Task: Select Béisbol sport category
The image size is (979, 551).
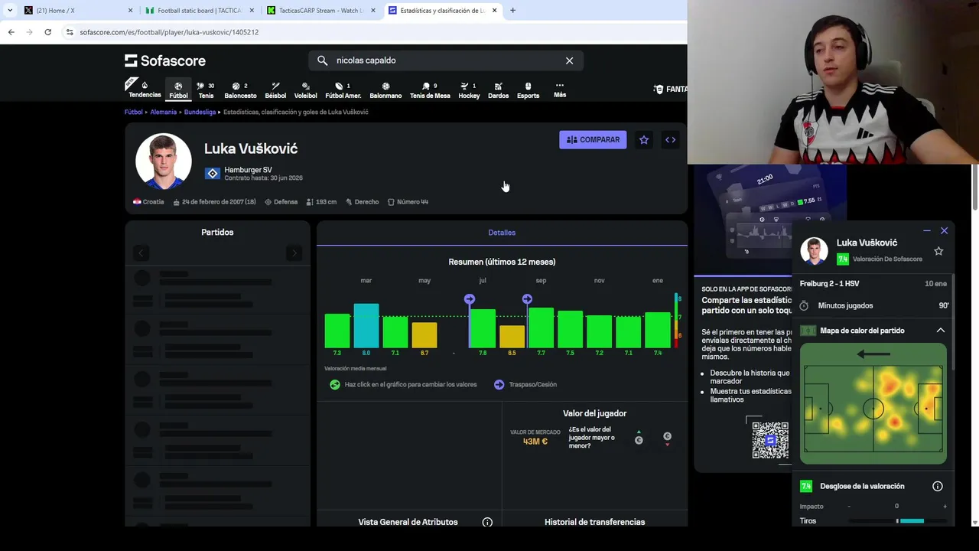Action: [275, 90]
